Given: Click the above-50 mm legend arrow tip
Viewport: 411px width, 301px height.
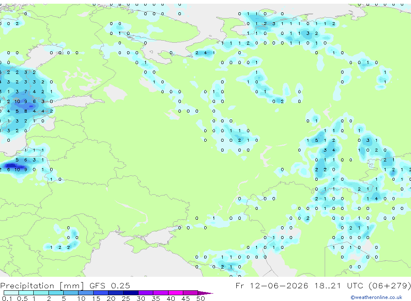Looking at the screenshot, I should coord(205,293).
